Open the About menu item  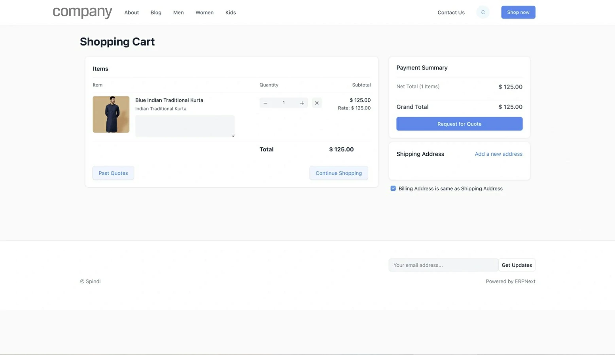131,13
